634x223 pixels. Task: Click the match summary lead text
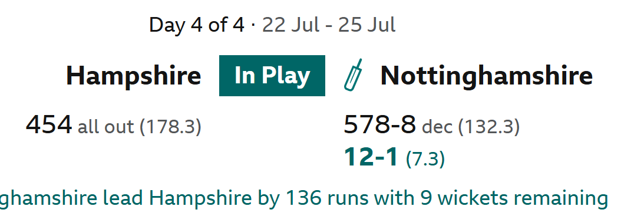pyautogui.click(x=304, y=198)
